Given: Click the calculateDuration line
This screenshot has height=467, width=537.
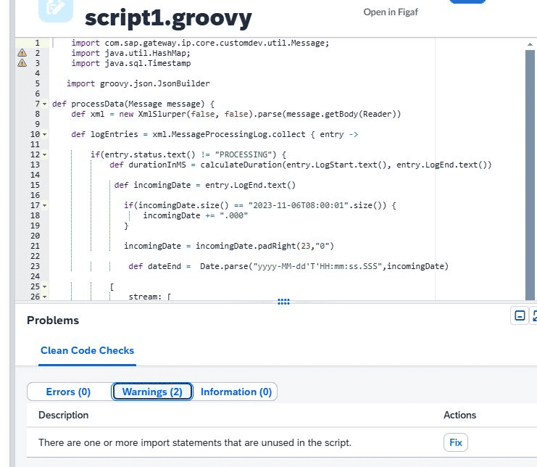Looking at the screenshot, I should coord(300,165).
